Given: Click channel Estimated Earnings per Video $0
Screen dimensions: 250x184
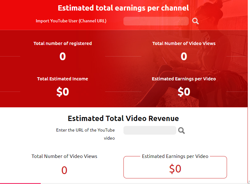Looking at the screenshot, I should click(x=184, y=92).
